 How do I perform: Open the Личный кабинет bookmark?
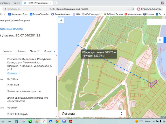60,14
